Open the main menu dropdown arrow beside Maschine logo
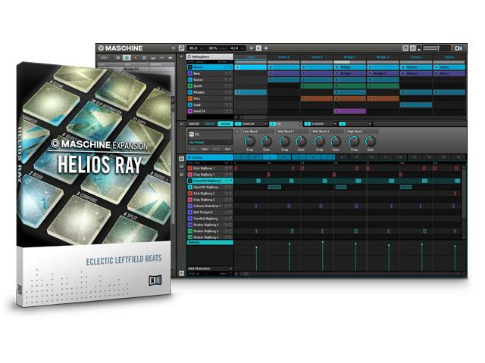This screenshot has height=363, width=485. [173, 48]
